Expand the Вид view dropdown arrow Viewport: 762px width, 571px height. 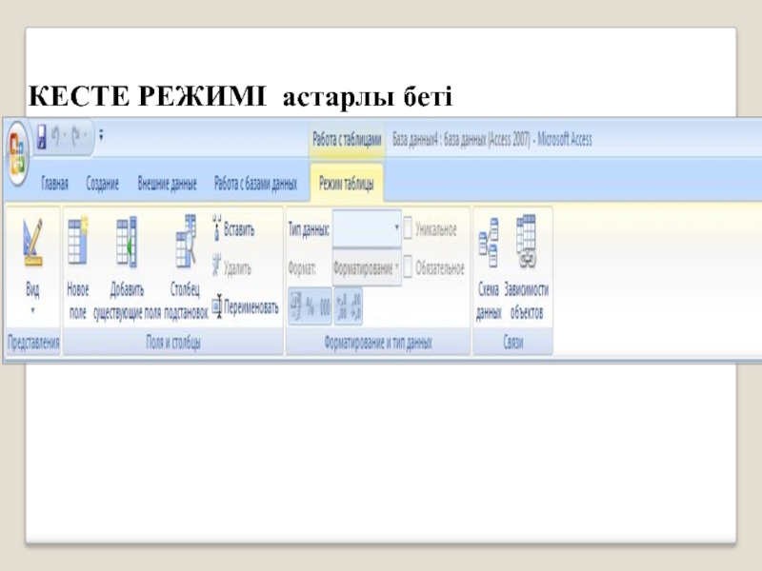(x=32, y=310)
